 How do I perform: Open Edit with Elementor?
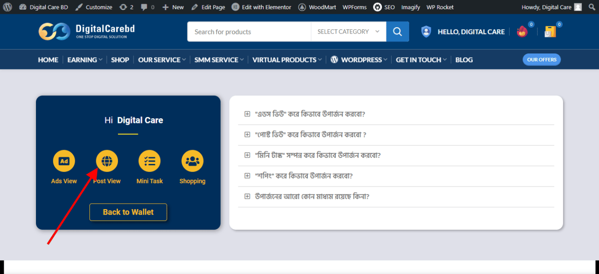261,7
